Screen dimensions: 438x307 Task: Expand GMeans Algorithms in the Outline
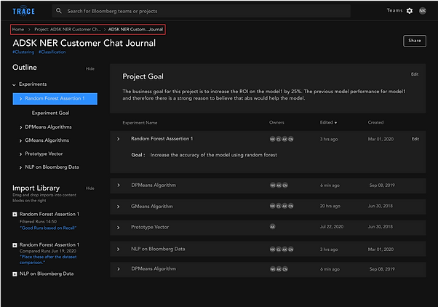[x=20, y=140]
